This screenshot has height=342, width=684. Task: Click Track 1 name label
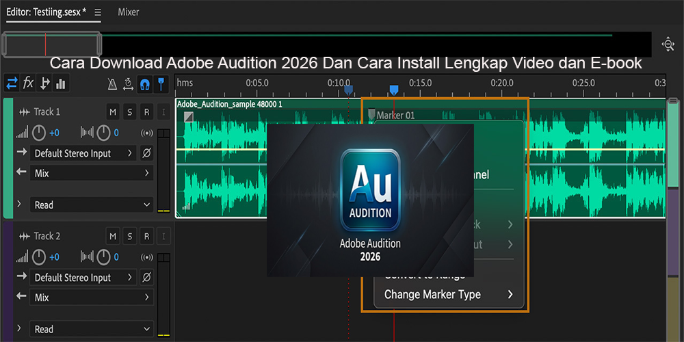pos(47,112)
